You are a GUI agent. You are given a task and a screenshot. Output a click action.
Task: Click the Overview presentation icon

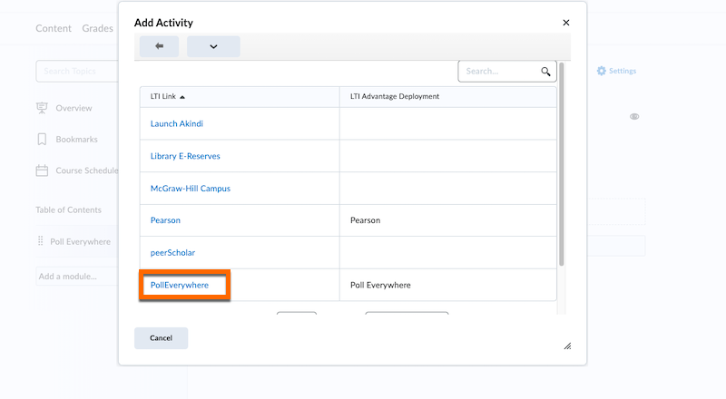click(42, 108)
